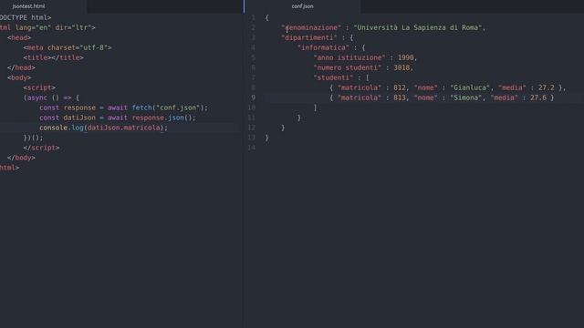Click the 'const datiJson' declaration line
This screenshot has width=584, height=328.
[118, 118]
